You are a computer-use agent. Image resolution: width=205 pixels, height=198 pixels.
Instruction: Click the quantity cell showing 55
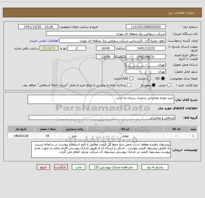pos(48,136)
